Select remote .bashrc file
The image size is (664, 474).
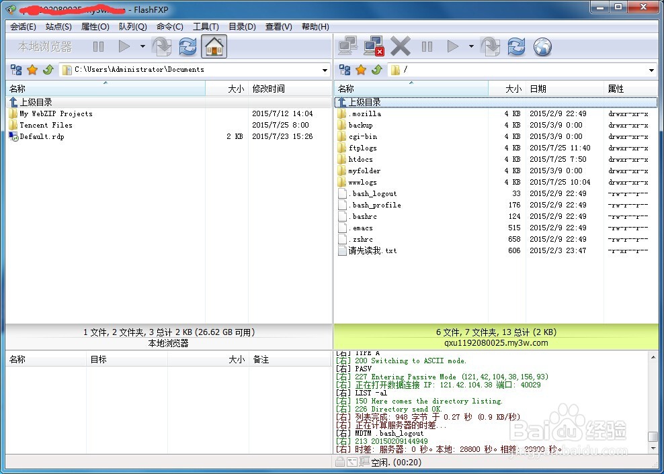pyautogui.click(x=358, y=216)
